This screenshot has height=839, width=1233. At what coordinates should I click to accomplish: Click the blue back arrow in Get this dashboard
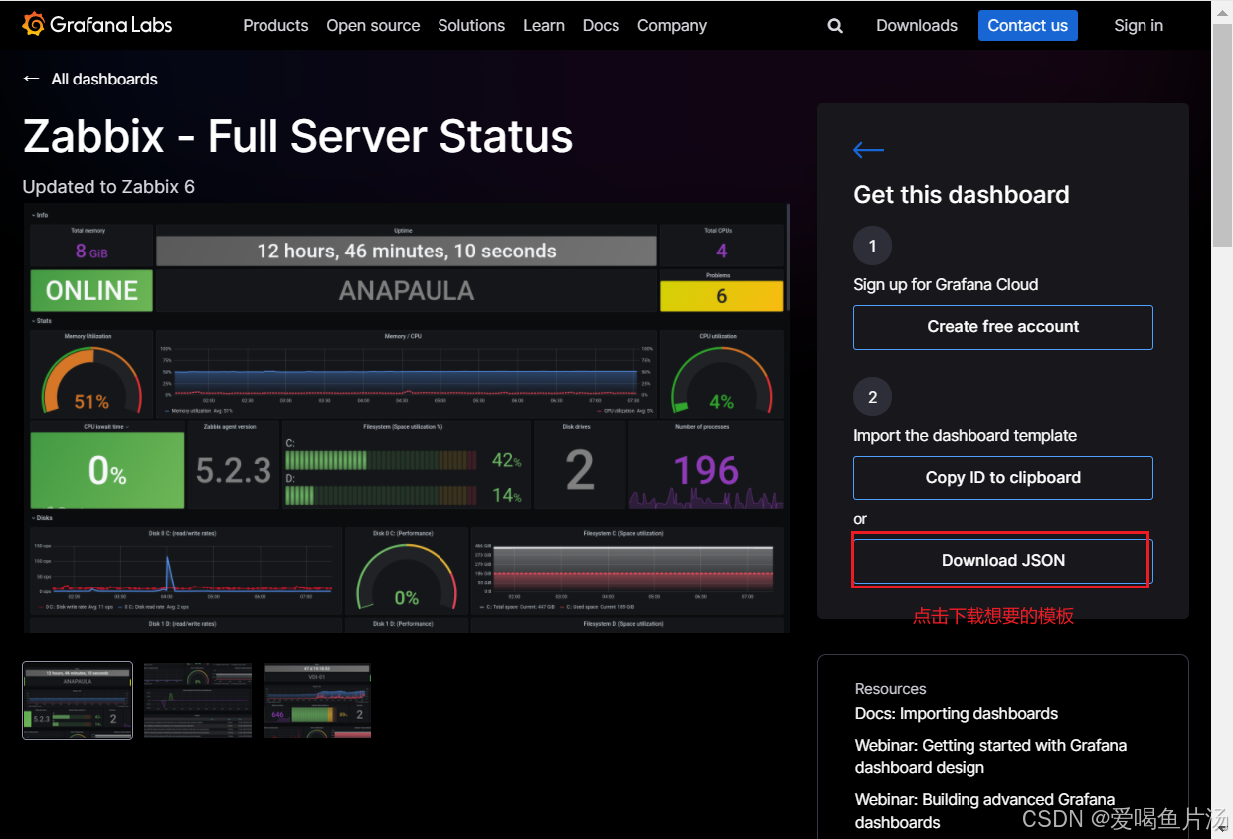point(868,150)
